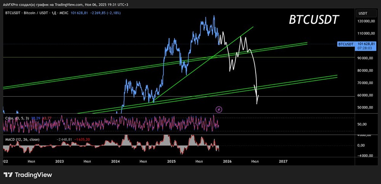Click the 2026 label on the time axis
The width and height of the screenshot is (381, 184).
(227, 161)
